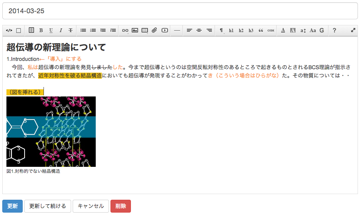Open the link insertion dropdown
This screenshot has height=216, width=364.
pyautogui.click(x=125, y=31)
